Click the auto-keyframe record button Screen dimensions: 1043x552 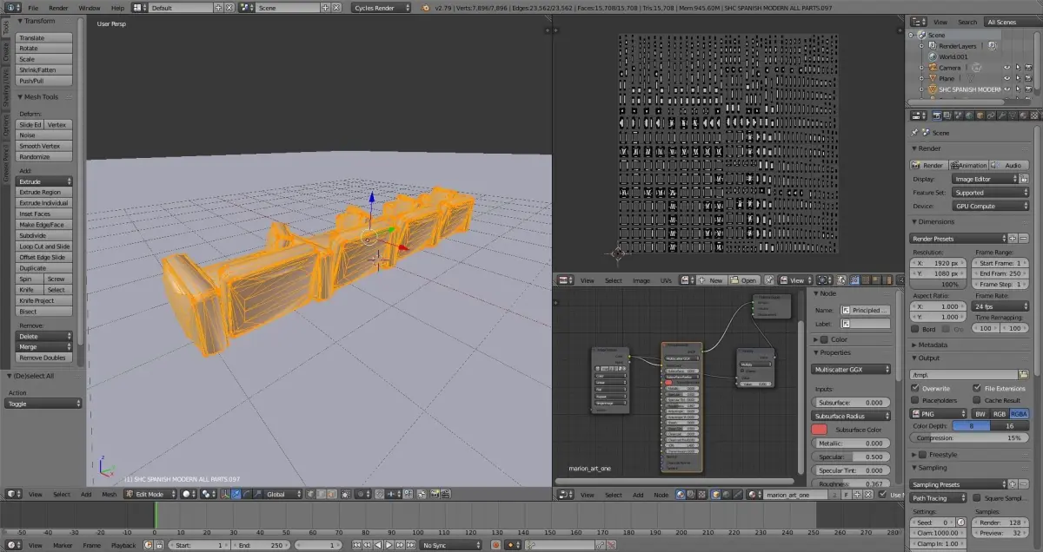point(496,545)
